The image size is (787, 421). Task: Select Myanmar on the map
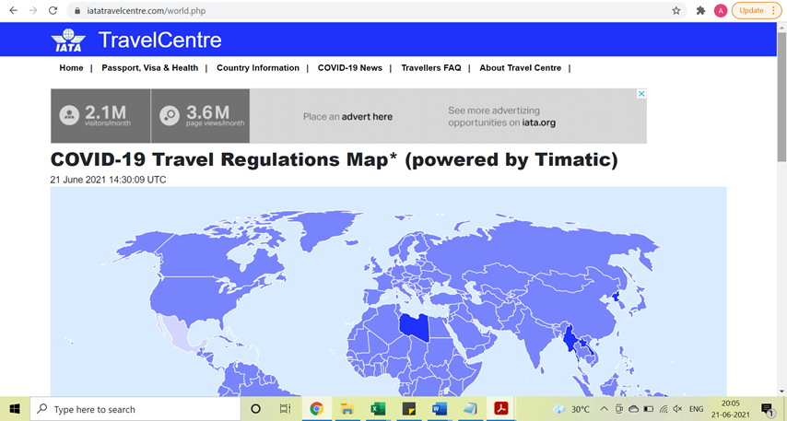coord(570,338)
